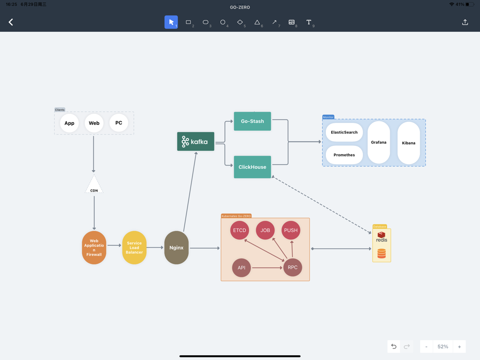Select the Go-Stash box
The image size is (480, 360).
point(252,121)
